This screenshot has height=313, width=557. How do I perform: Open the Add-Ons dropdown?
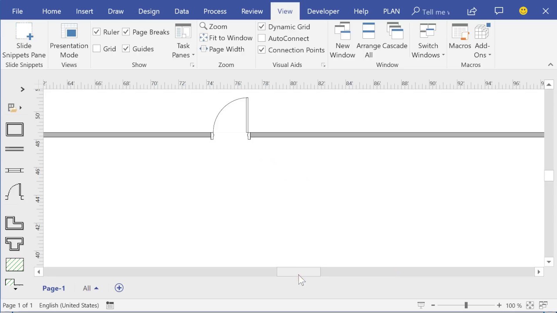pos(482,41)
